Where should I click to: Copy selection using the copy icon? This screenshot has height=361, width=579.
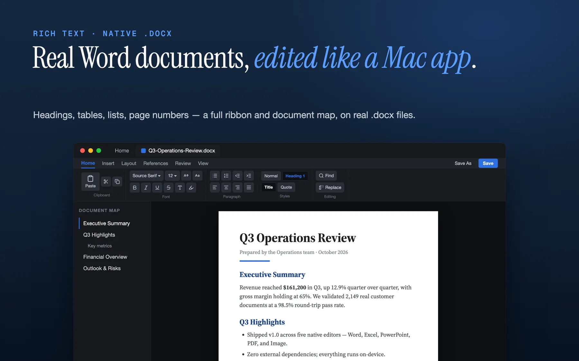117,182
